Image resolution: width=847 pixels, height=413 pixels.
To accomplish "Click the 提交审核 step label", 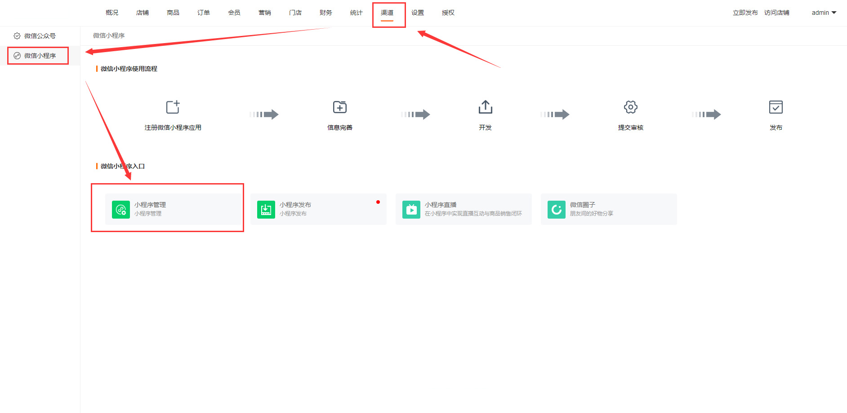I will (x=631, y=127).
